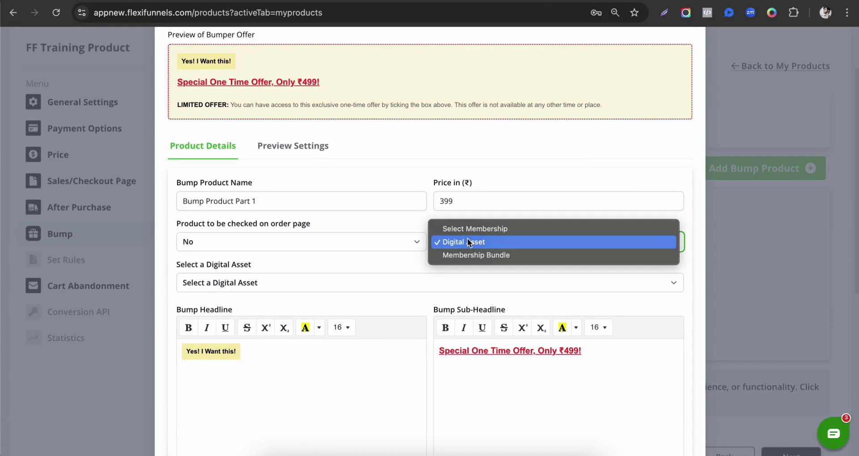This screenshot has height=456, width=859.
Task: Select the Price dollar icon in menu
Action: click(33, 155)
